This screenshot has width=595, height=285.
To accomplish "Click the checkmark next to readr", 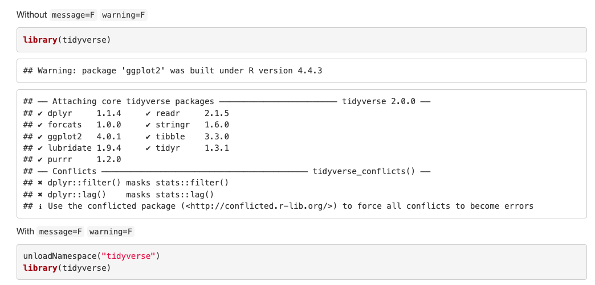I will [x=148, y=113].
